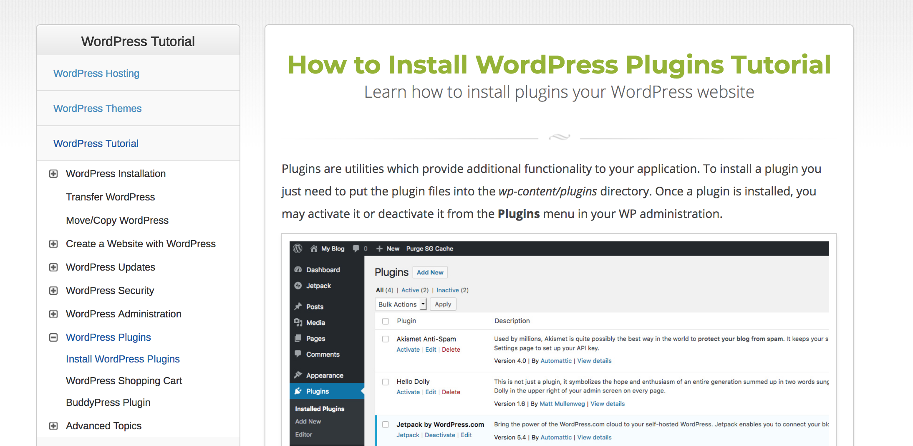Click the WordPress logo in the admin bar

[x=298, y=248]
